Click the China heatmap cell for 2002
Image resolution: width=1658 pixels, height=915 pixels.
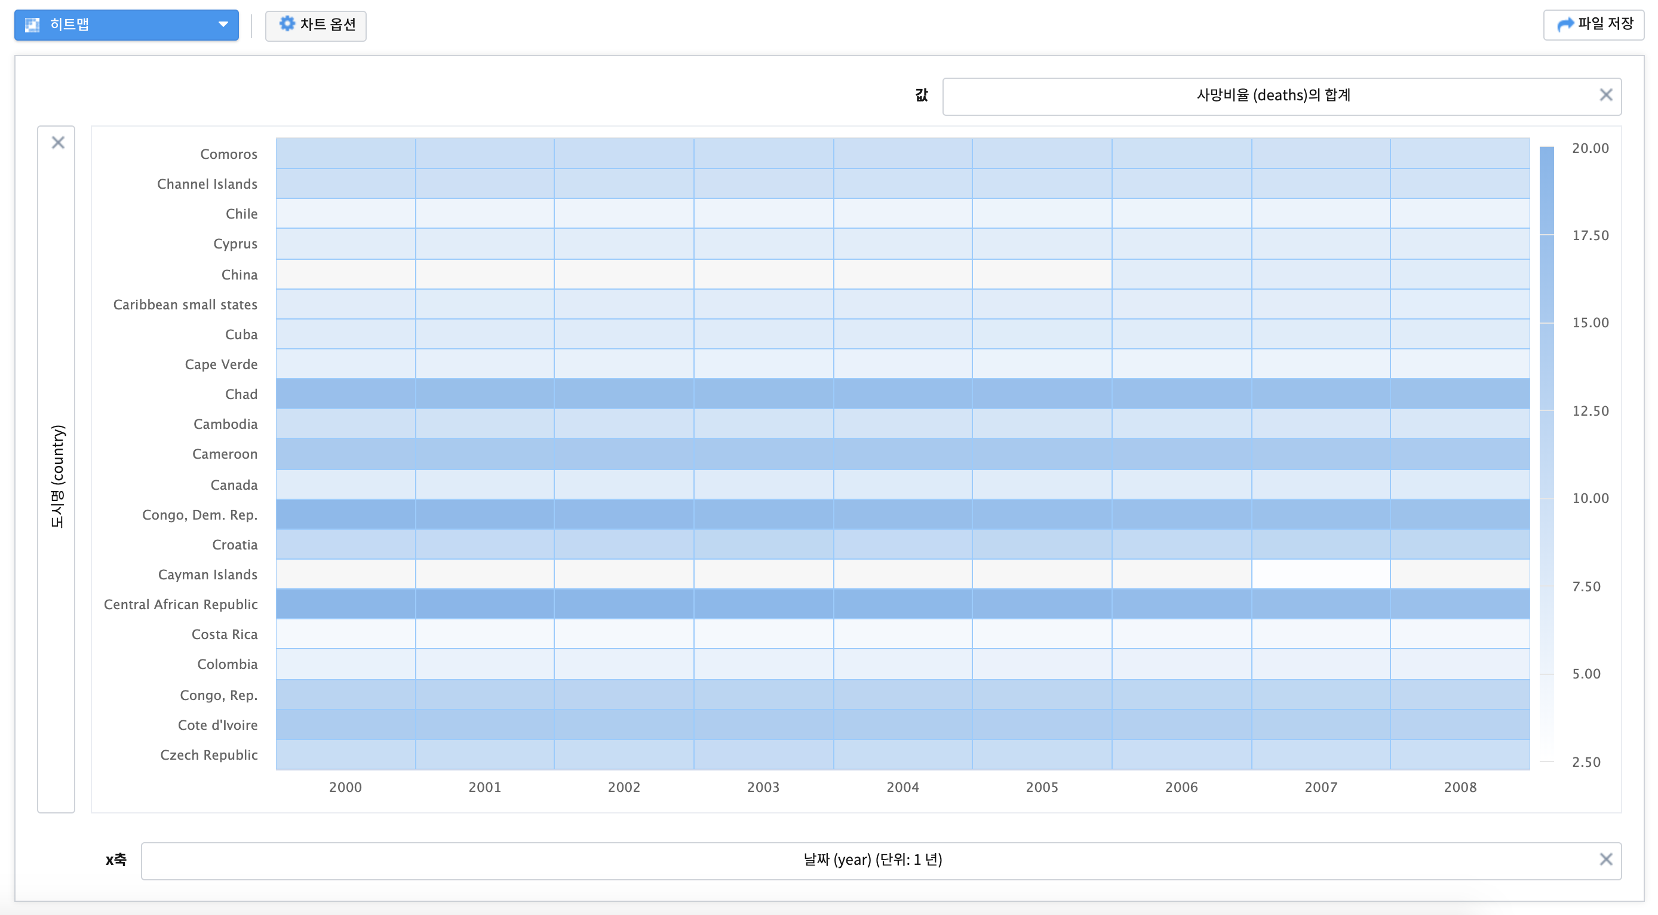click(624, 274)
